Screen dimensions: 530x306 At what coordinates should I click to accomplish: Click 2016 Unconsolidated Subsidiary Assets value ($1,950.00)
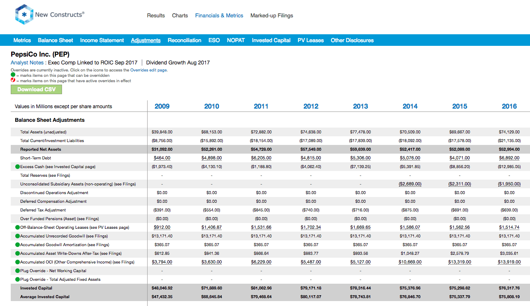[x=509, y=184]
